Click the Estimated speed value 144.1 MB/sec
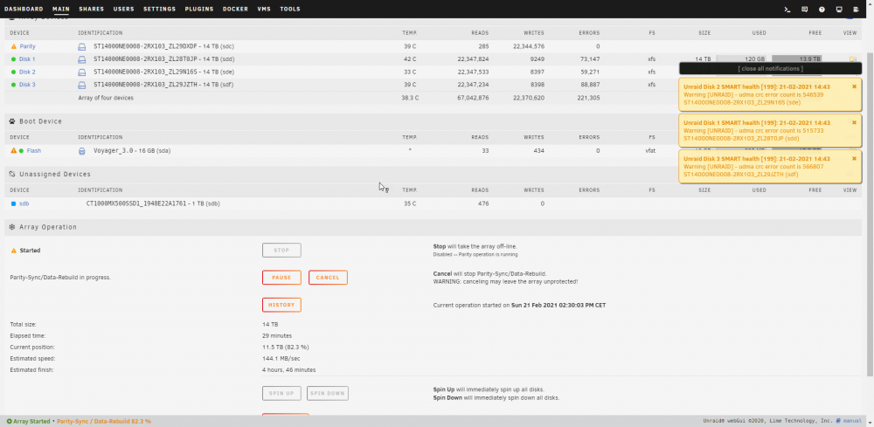Image resolution: width=874 pixels, height=427 pixels. click(x=281, y=359)
